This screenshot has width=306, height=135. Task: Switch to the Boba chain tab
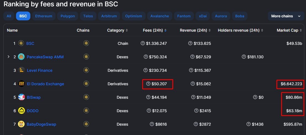[x=240, y=16]
